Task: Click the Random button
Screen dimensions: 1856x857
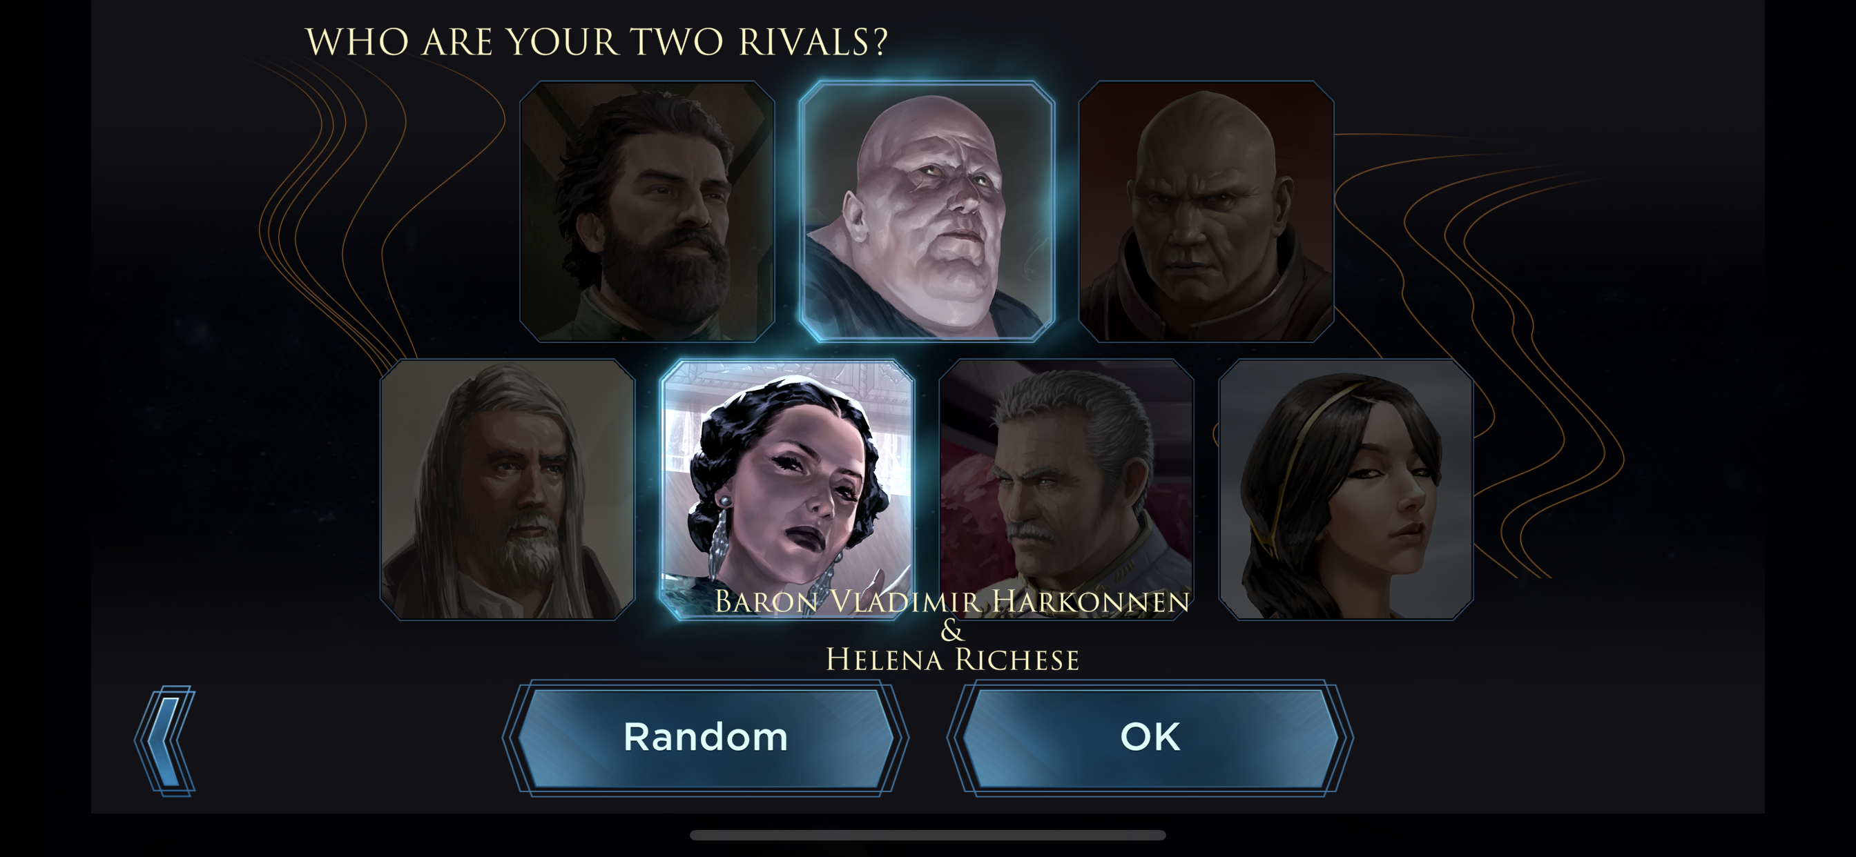Action: (706, 738)
